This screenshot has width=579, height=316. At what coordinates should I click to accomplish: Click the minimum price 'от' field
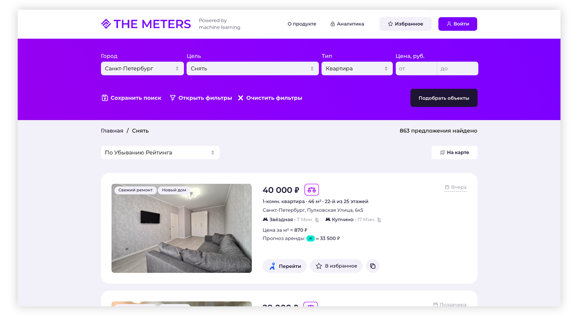point(416,68)
